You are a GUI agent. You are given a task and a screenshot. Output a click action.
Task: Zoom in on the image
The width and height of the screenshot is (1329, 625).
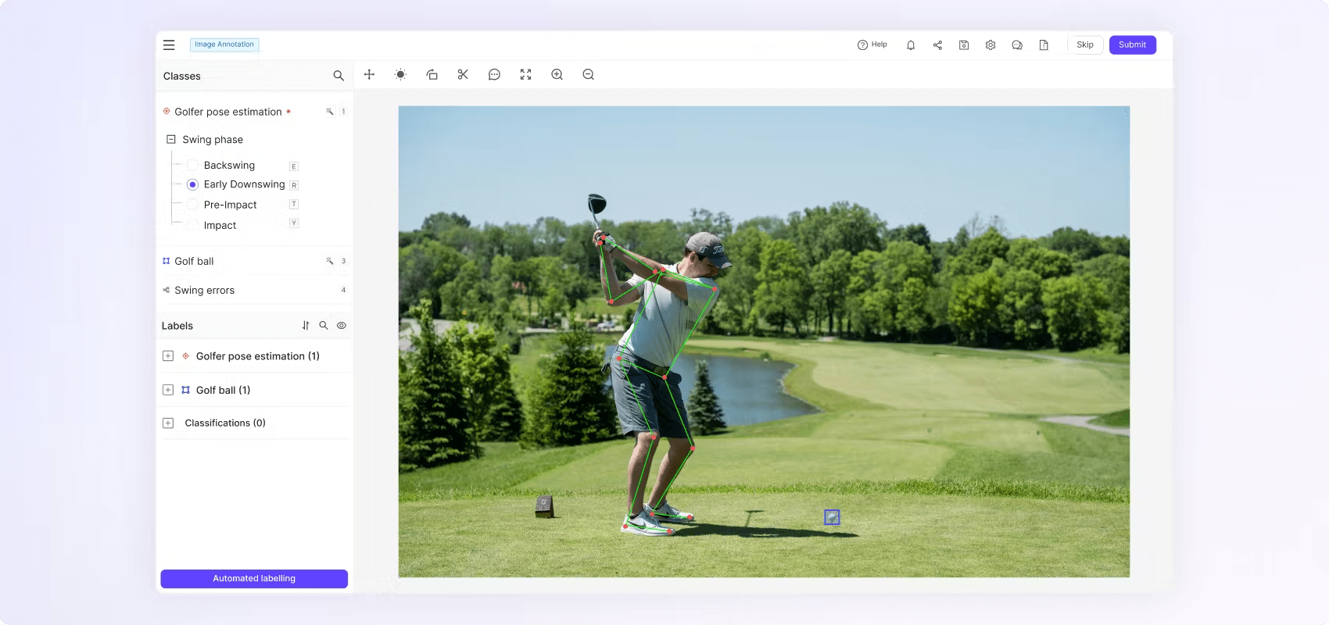coord(557,74)
